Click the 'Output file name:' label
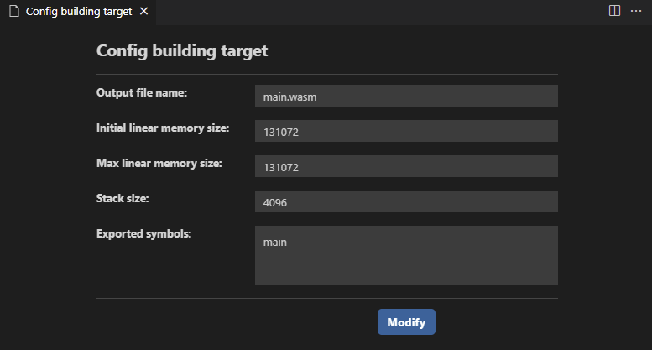Viewport: 652px width, 350px height. 142,92
